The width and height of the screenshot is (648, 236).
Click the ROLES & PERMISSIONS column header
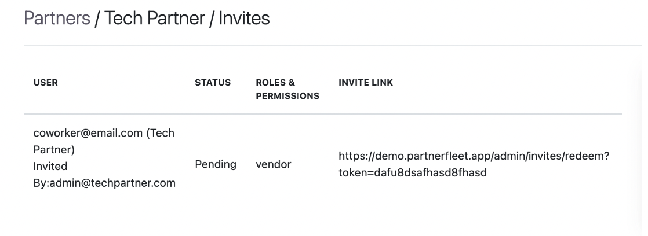tap(287, 89)
